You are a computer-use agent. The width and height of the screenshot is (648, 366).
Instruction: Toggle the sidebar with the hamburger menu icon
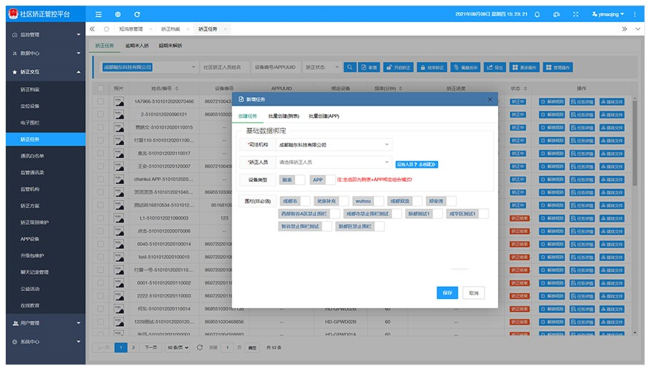99,14
